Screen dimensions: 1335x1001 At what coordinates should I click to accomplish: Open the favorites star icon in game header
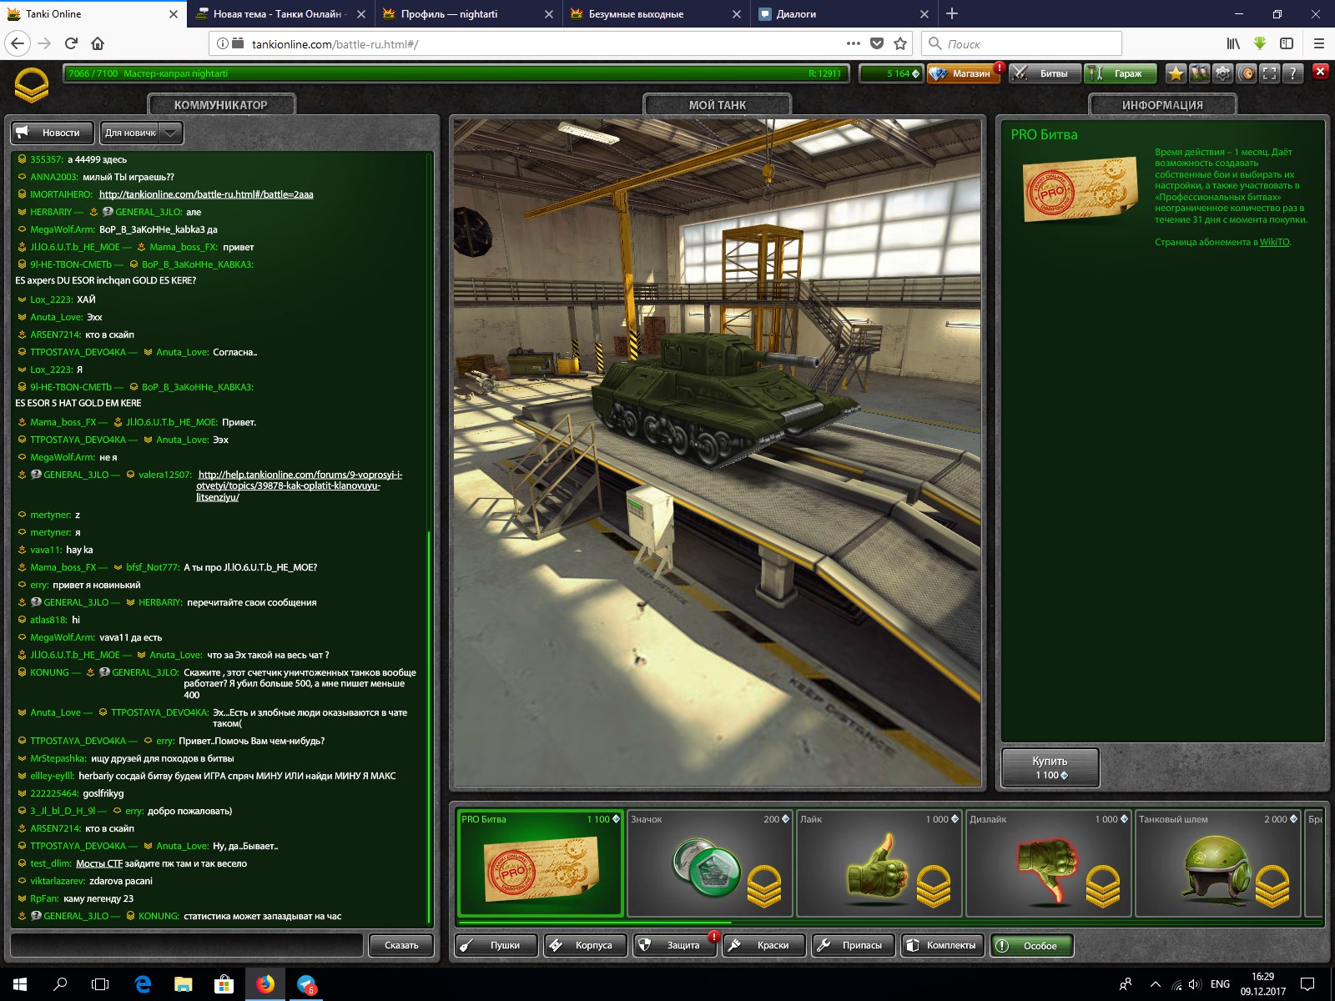(1176, 73)
